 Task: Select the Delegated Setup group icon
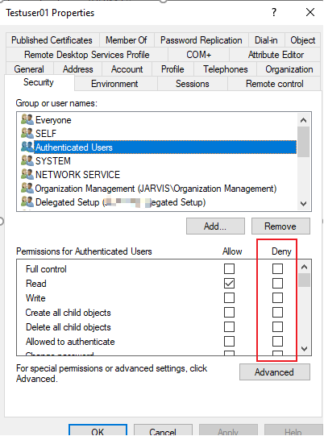[x=27, y=201]
